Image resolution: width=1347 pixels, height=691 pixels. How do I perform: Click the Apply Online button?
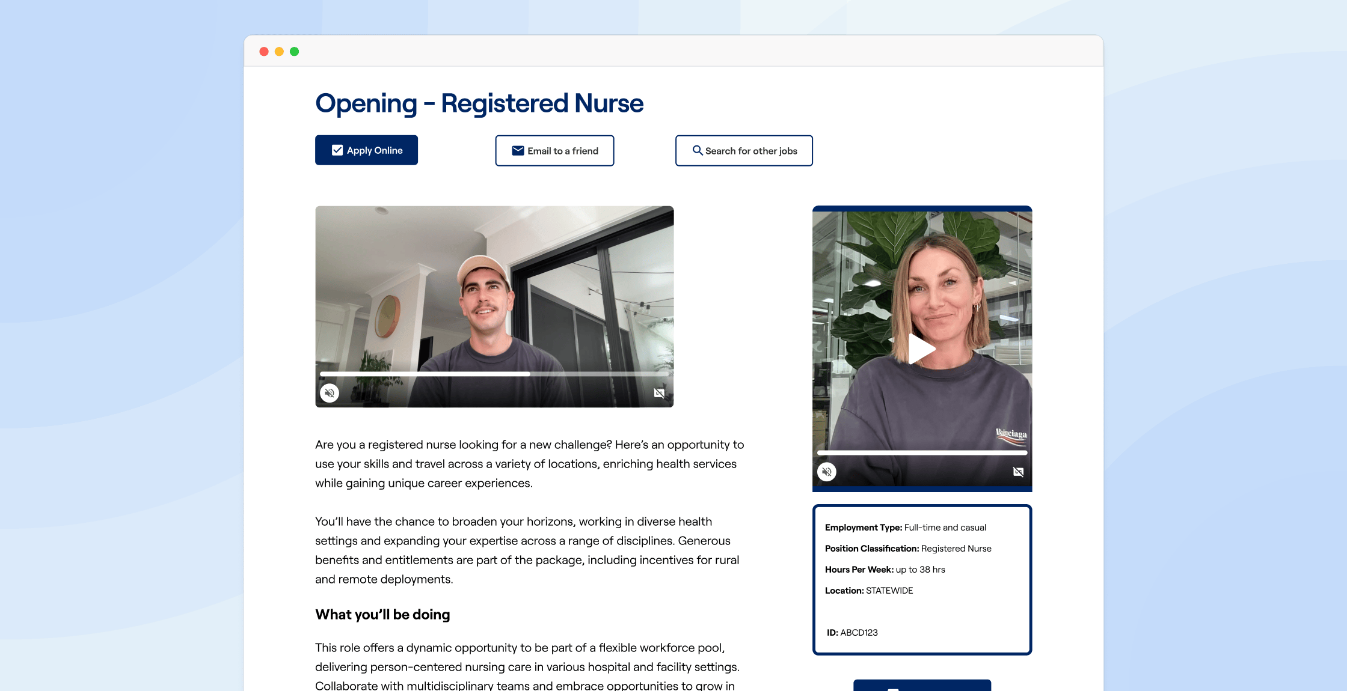tap(366, 150)
